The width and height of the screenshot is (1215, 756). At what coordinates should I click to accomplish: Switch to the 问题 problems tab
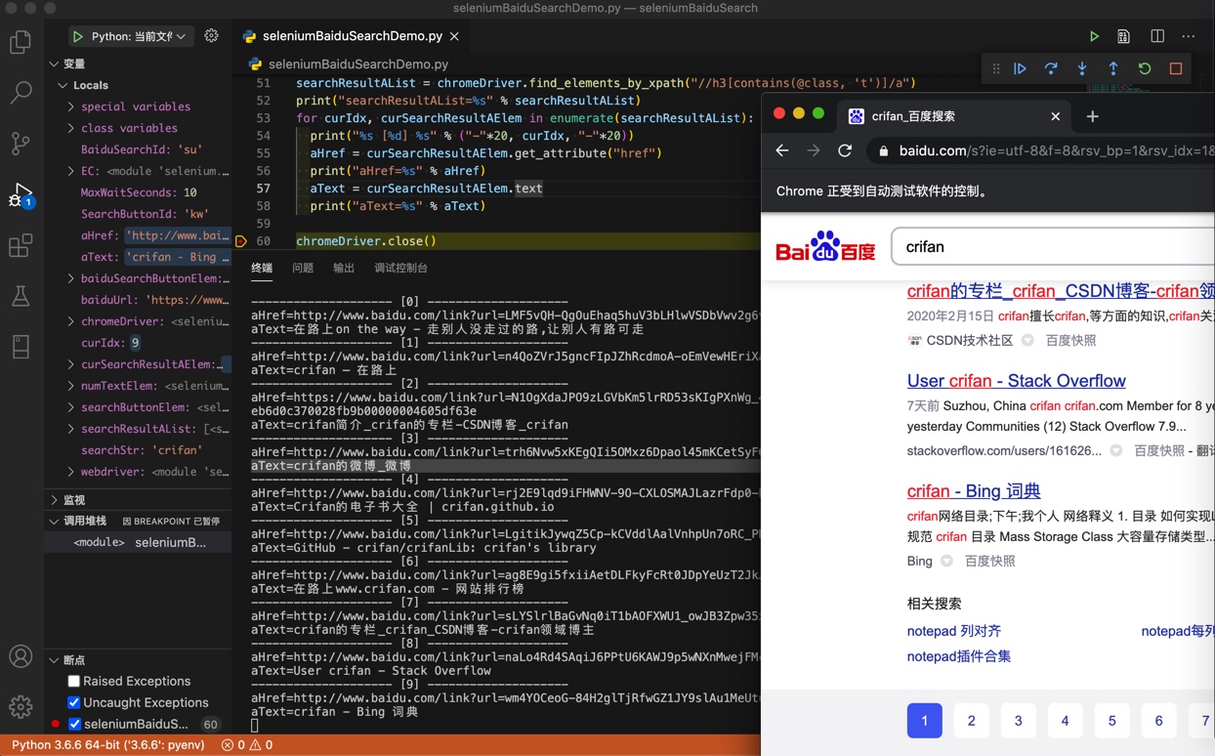click(x=303, y=268)
